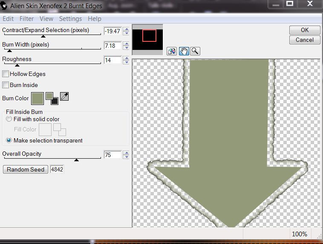Increase Overall Opacity with up arrow

coord(126,153)
